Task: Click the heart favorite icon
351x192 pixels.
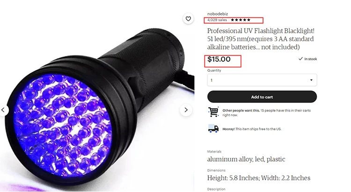Action: click(188, 19)
